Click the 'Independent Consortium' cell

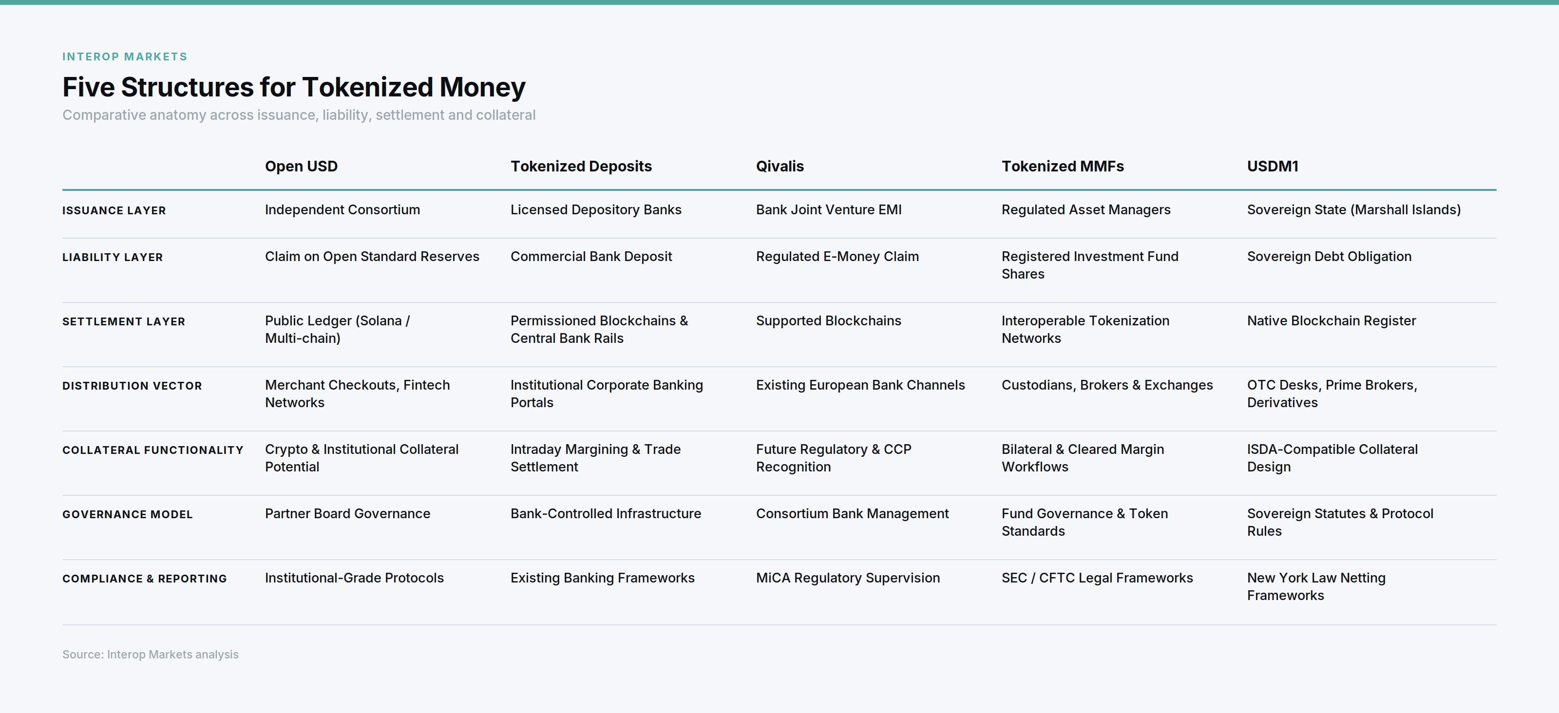[x=342, y=210]
